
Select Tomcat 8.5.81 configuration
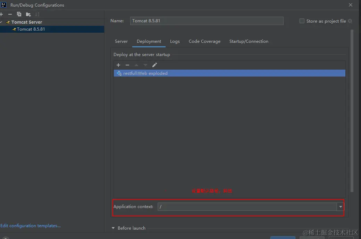pyautogui.click(x=52, y=29)
